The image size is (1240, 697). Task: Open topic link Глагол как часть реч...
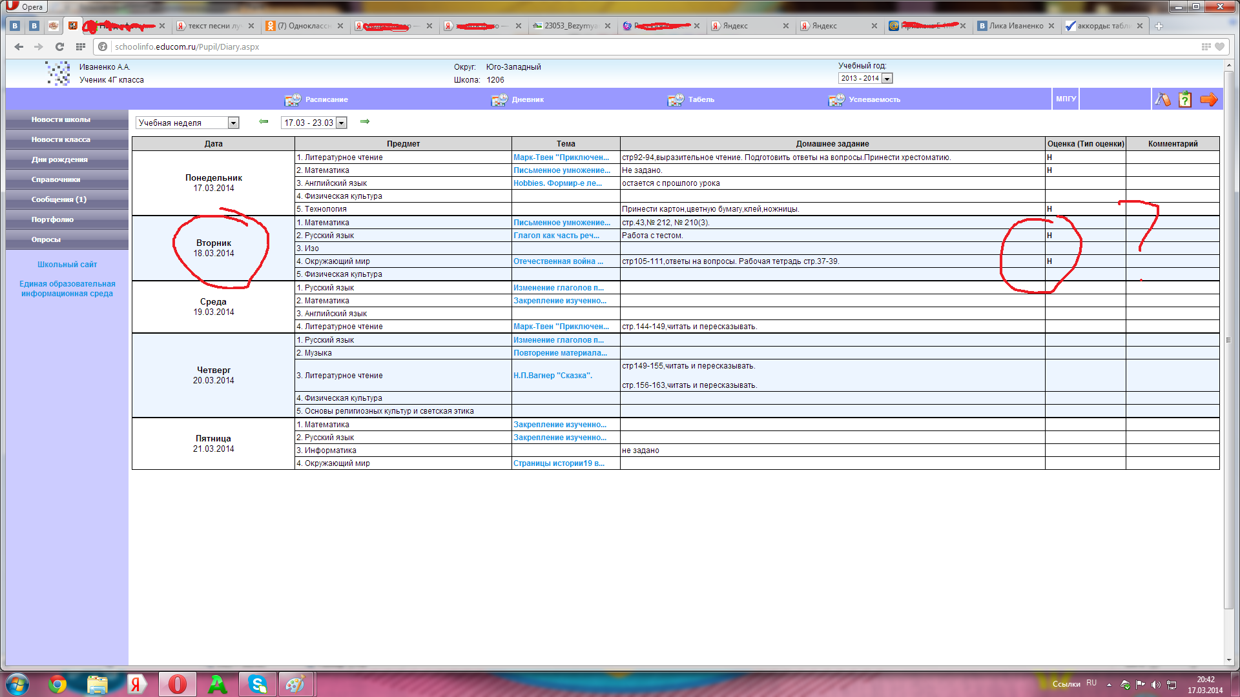click(x=556, y=236)
